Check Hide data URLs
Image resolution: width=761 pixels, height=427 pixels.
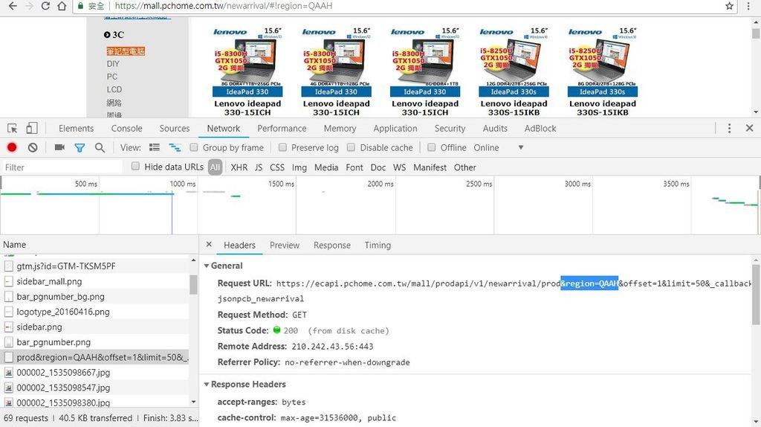[x=135, y=166]
